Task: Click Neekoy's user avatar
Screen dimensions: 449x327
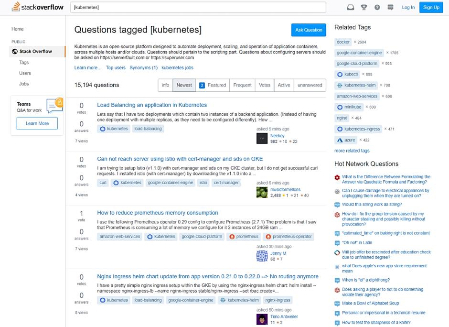Action: (262, 139)
